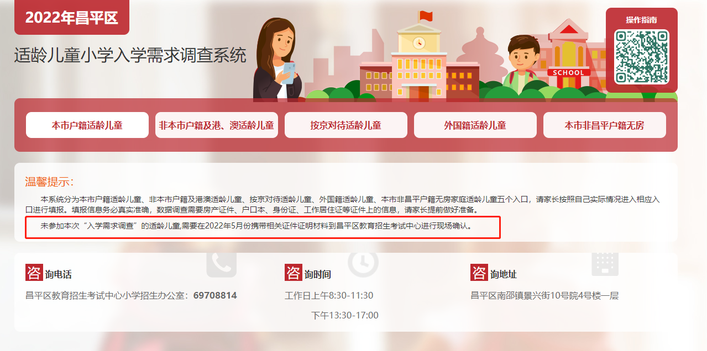Open 本市户籍适龄儿童 entry

(x=87, y=125)
